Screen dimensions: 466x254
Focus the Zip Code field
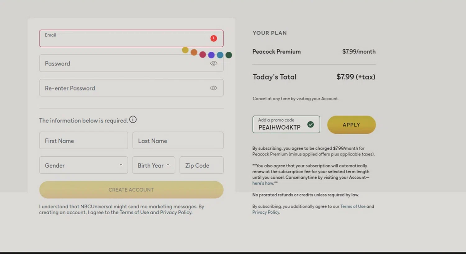pos(201,165)
